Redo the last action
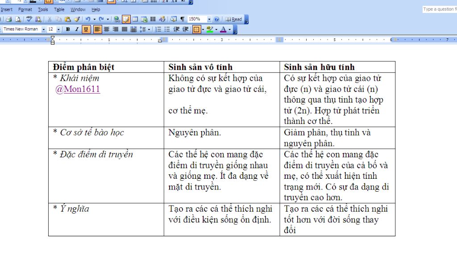This screenshot has width=457, height=255. click(101, 19)
